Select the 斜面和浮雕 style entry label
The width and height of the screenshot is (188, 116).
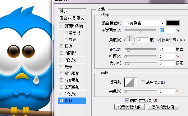74,26
